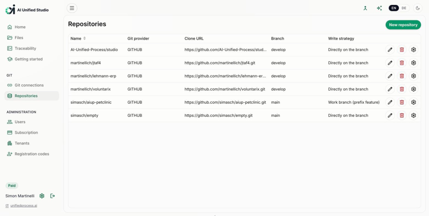The width and height of the screenshot is (429, 216).
Task: Open settings for AI-Unified-Process/studio repository
Action: pyautogui.click(x=414, y=50)
